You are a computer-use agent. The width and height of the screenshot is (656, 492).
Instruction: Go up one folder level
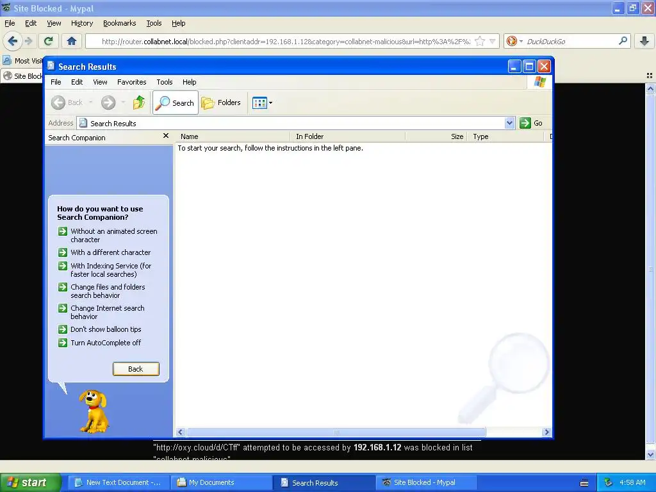[x=139, y=102]
